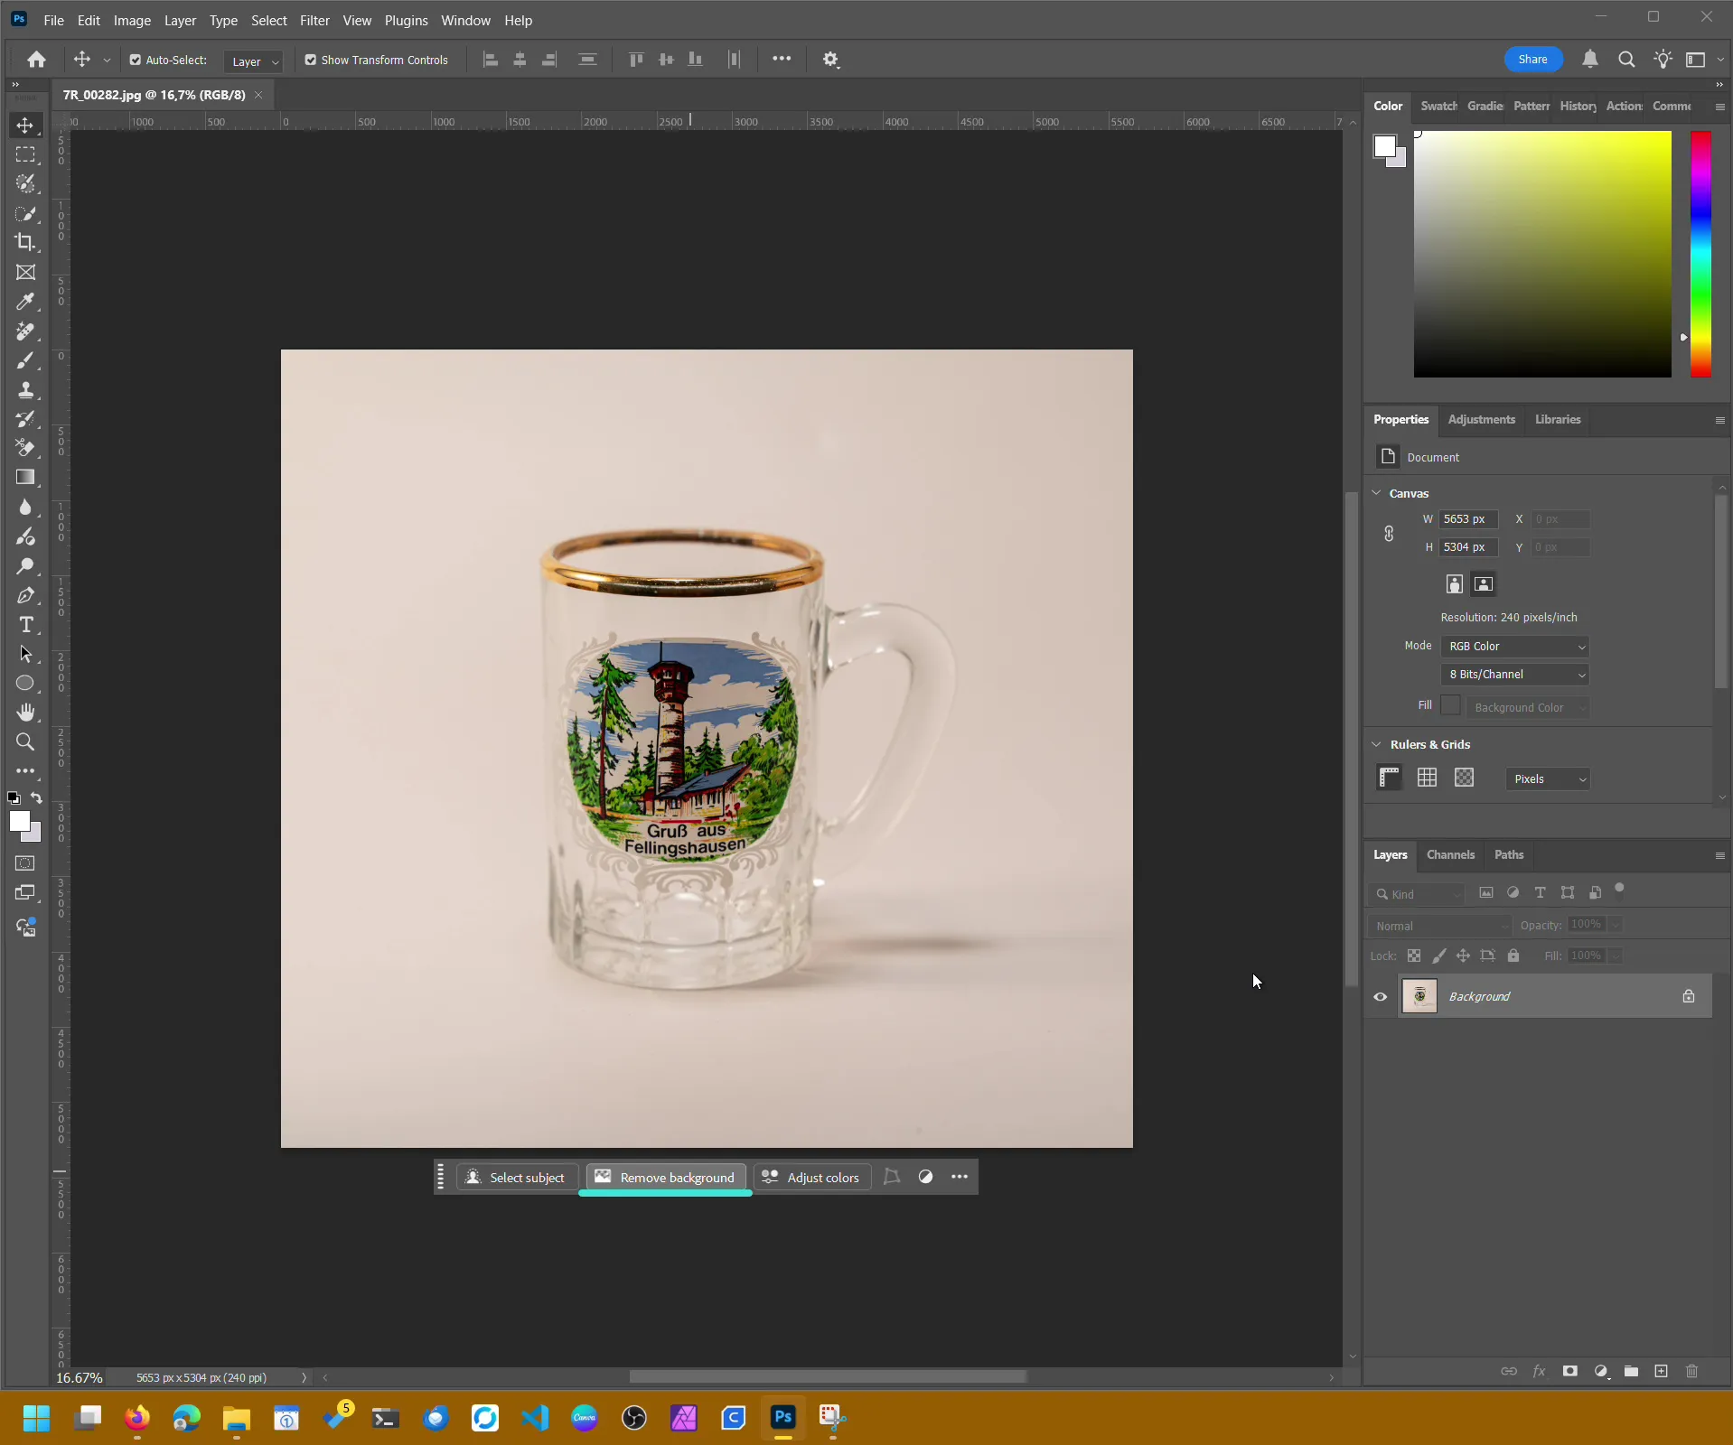1733x1445 pixels.
Task: Select the Horizontal Type tool
Action: click(x=25, y=625)
